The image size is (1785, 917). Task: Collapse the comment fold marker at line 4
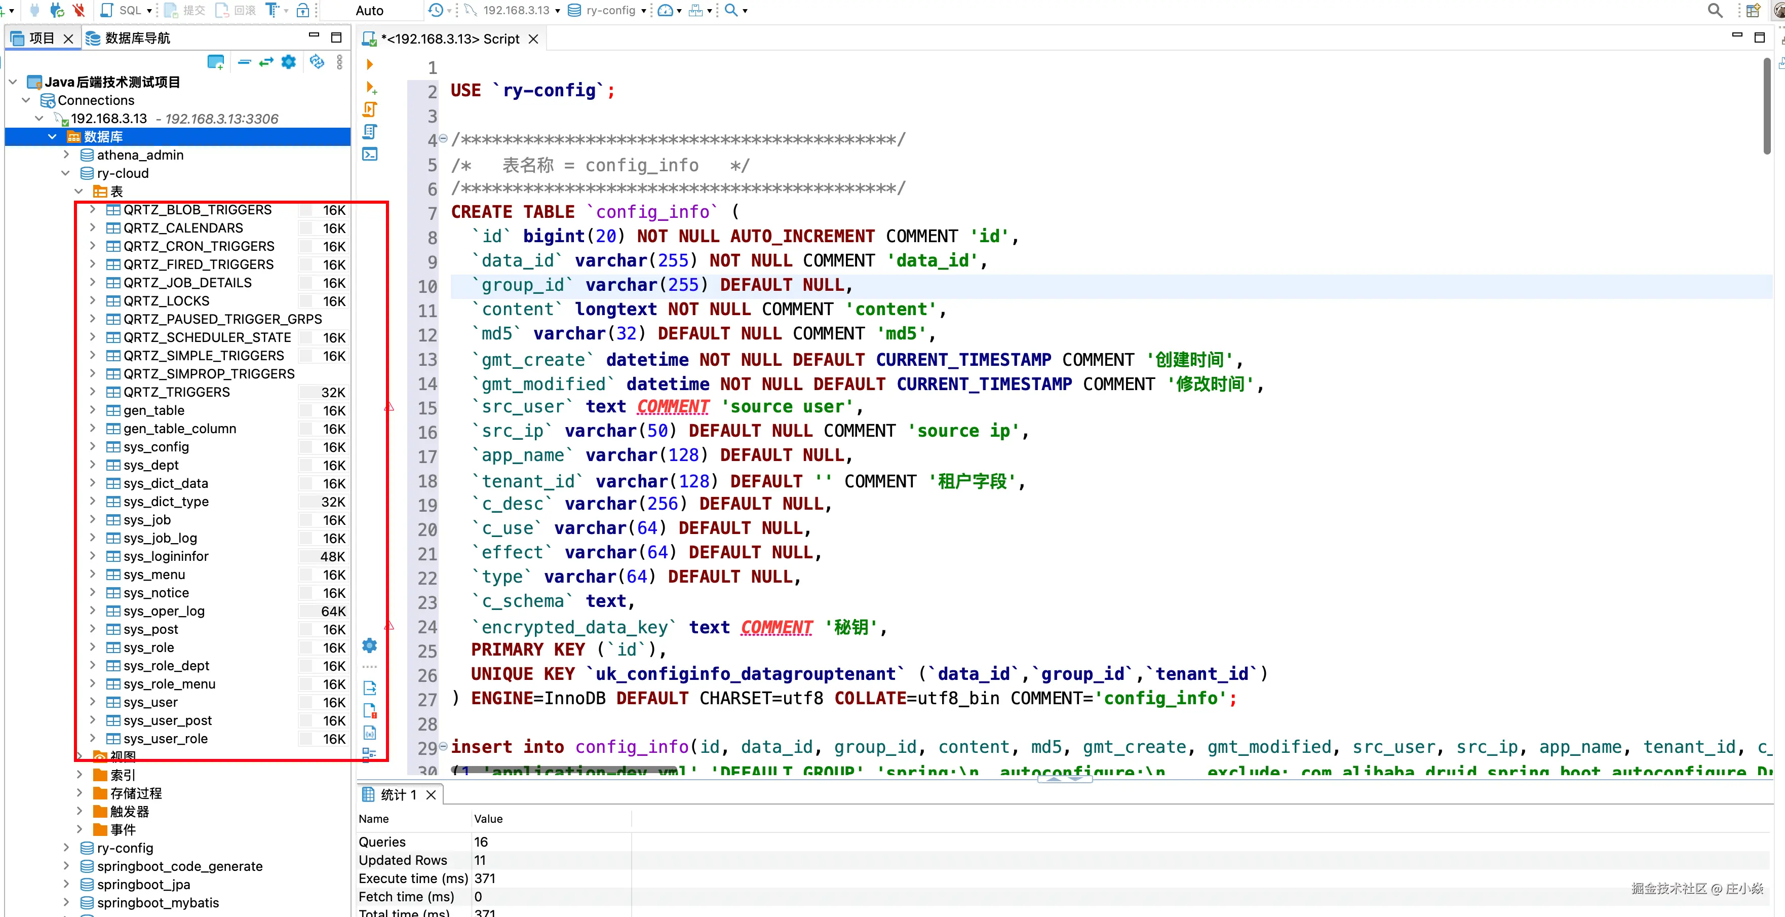tap(444, 138)
